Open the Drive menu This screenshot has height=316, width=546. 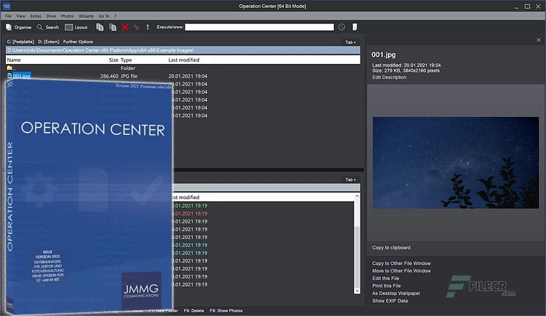pos(51,16)
